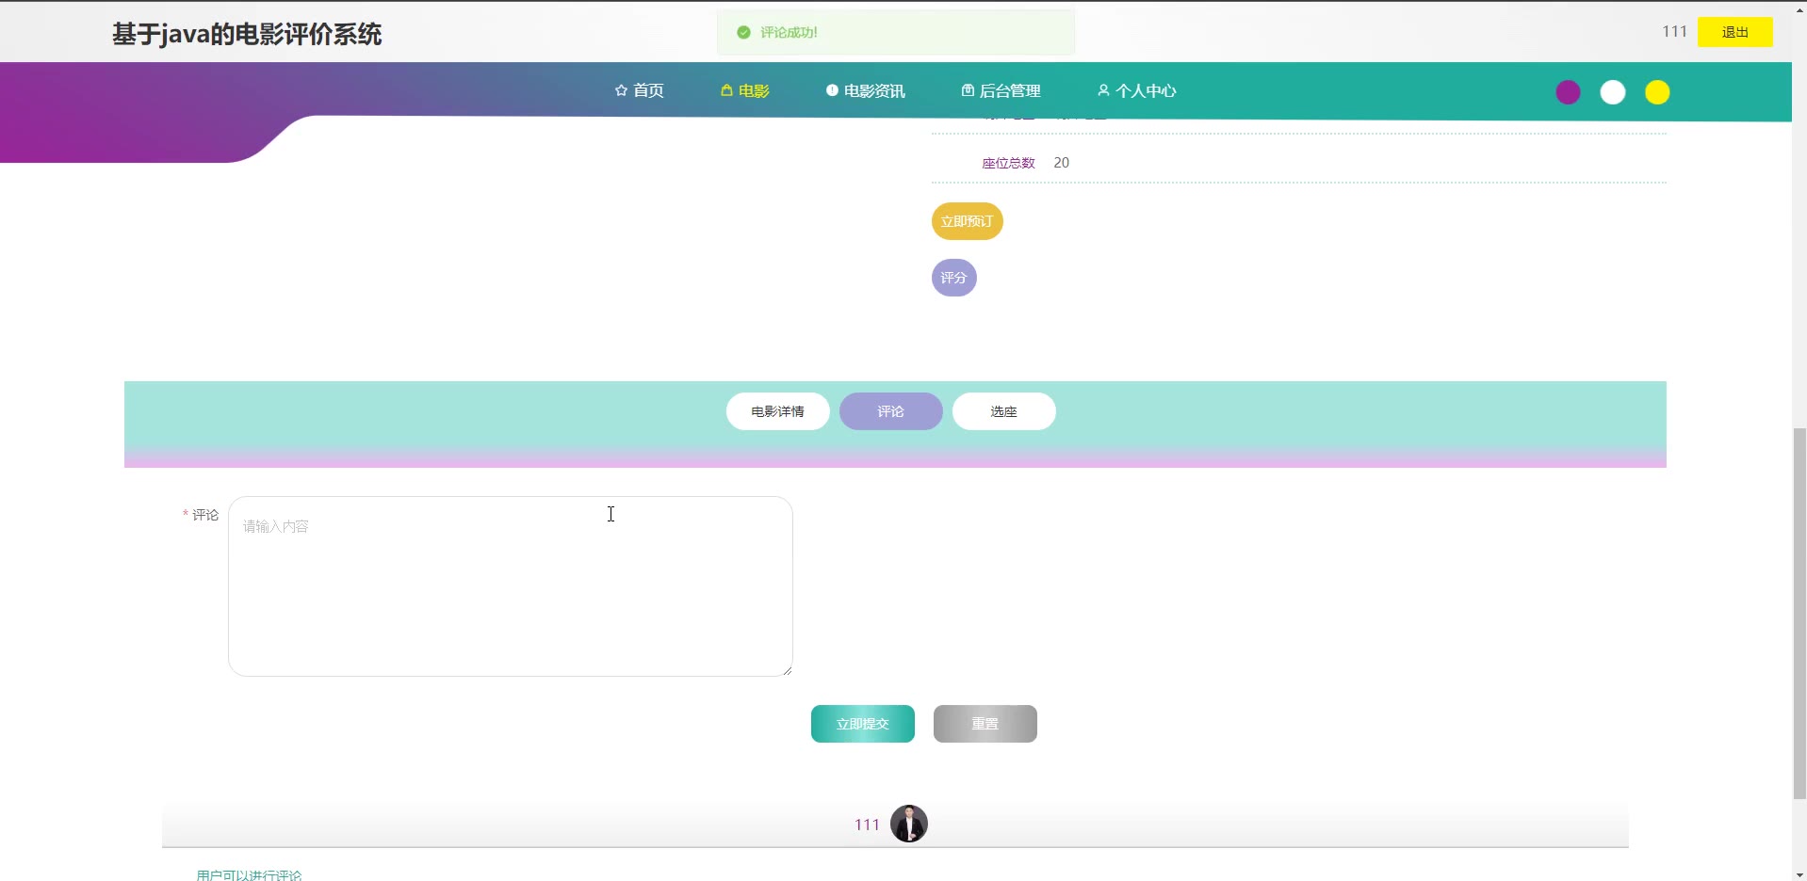The height and width of the screenshot is (881, 1807).
Task: Click the 座位总数 label
Action: coord(1008,163)
